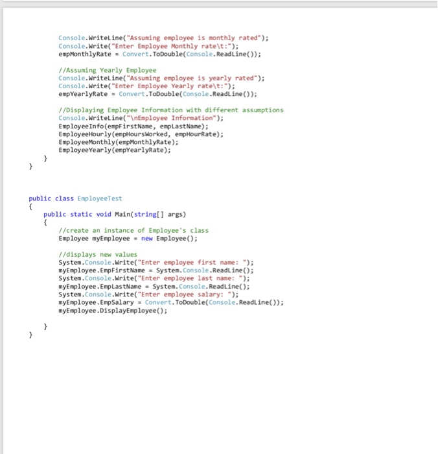Click the "Assuming employee is monthly rated" WriteLine line
This screenshot has width=438, height=454.
(x=163, y=38)
